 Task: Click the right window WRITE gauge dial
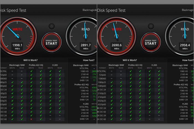pyautogui.click(x=117, y=36)
